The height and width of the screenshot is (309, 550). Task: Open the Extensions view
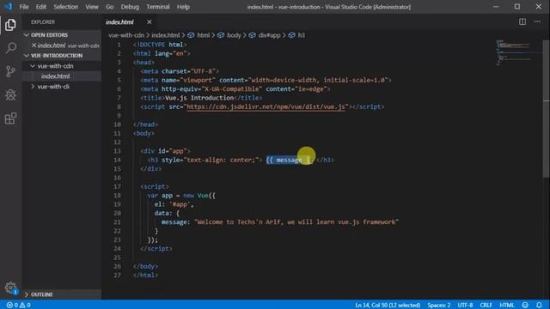(x=10, y=118)
